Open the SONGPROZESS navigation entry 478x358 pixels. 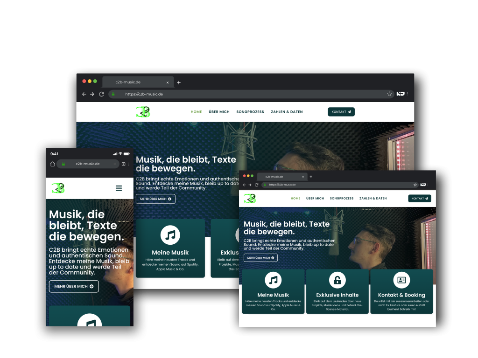click(x=342, y=198)
